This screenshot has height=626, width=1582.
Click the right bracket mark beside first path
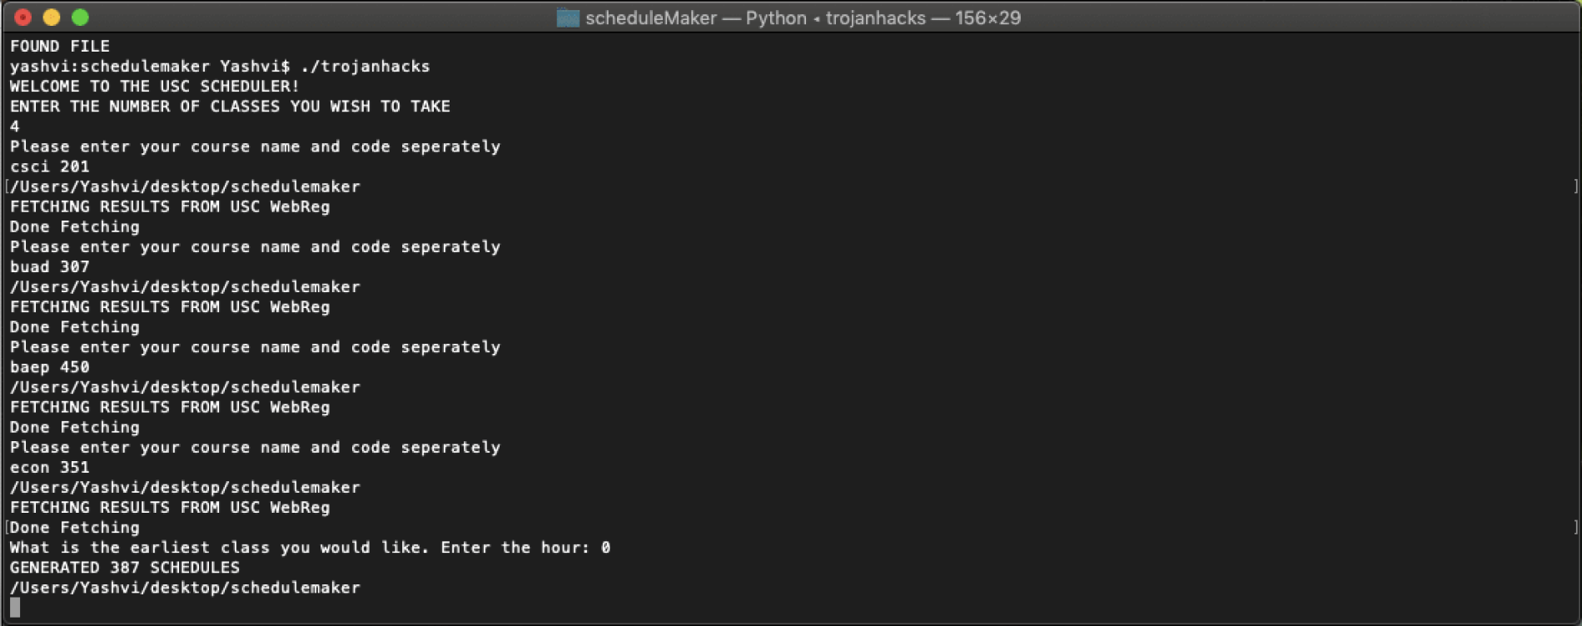(x=1575, y=186)
